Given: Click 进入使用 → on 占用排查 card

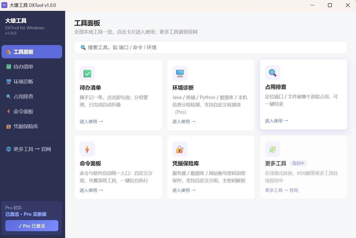Looking at the screenshot, I should tap(277, 121).
